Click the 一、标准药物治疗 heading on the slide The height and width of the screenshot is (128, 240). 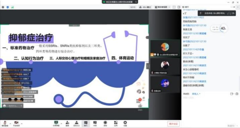coord(18,48)
